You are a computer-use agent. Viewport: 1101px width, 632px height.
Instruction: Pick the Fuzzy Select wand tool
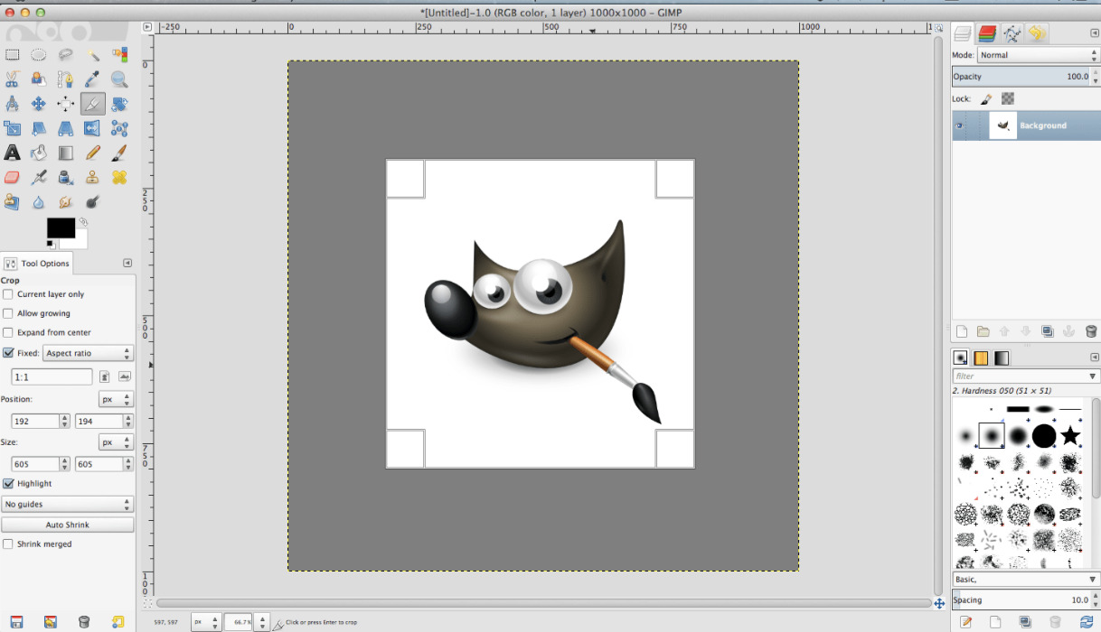(92, 55)
